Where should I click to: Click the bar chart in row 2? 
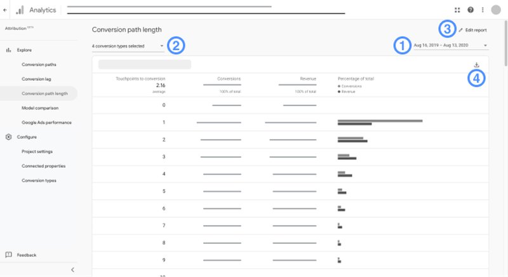click(x=352, y=140)
